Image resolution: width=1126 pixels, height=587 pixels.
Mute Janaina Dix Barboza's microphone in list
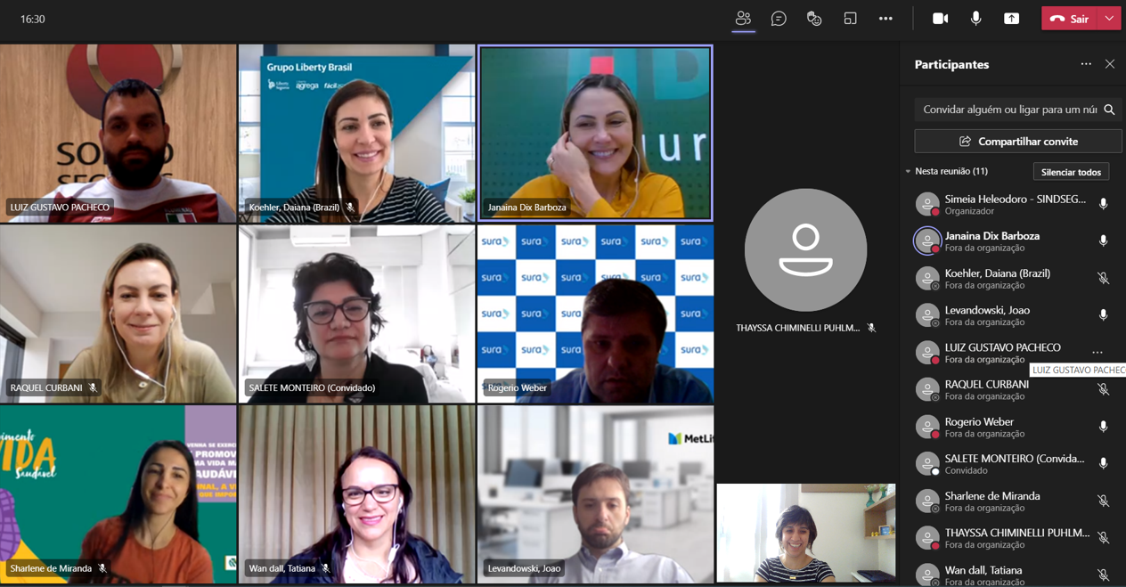1103,241
